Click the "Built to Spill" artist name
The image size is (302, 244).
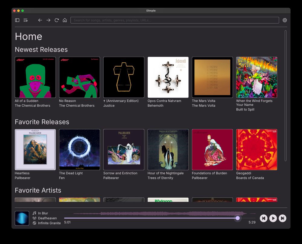[245, 110]
